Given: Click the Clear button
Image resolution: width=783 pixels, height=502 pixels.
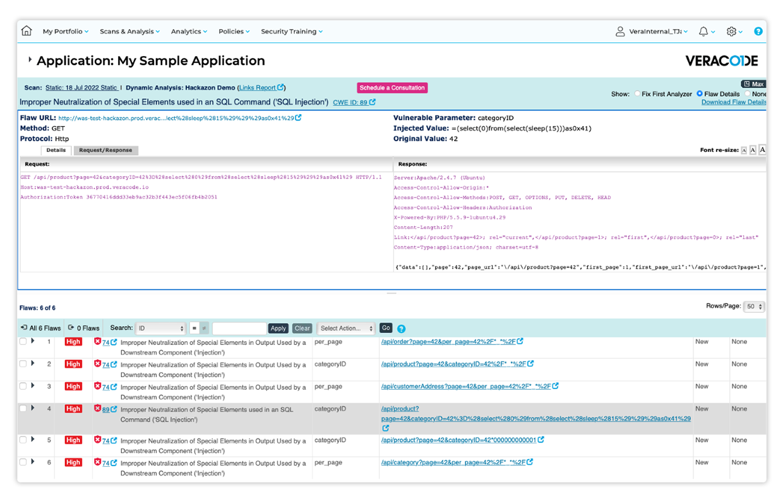Looking at the screenshot, I should [x=302, y=328].
